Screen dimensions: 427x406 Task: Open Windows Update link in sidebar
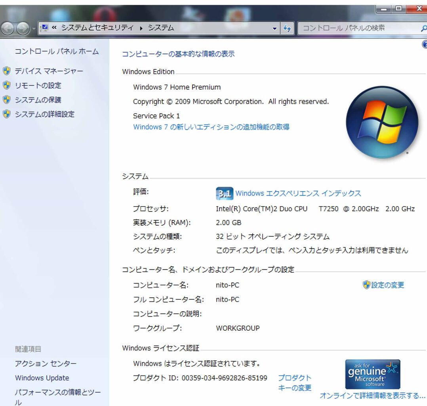42,378
